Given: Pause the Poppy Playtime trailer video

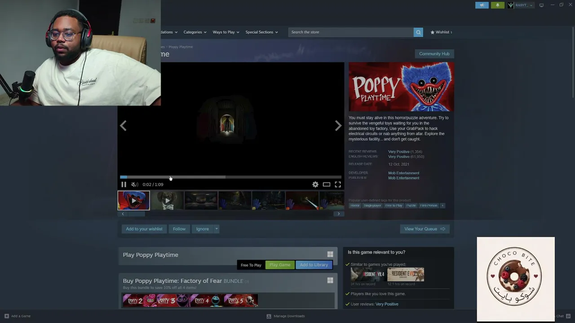Looking at the screenshot, I should point(124,184).
